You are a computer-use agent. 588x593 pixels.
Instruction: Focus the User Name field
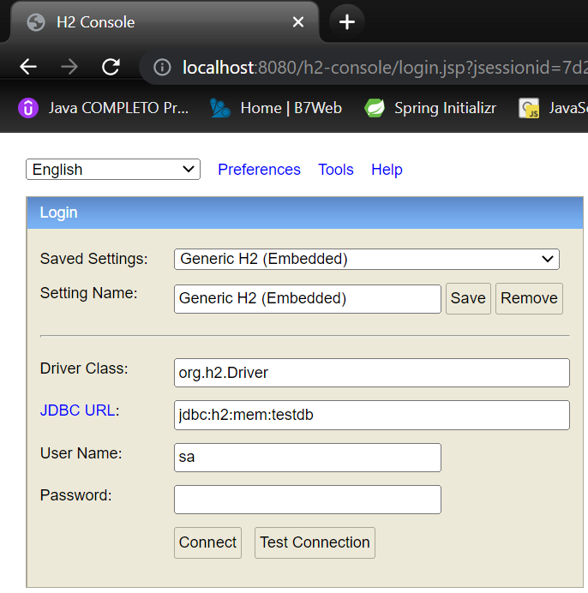[307, 458]
